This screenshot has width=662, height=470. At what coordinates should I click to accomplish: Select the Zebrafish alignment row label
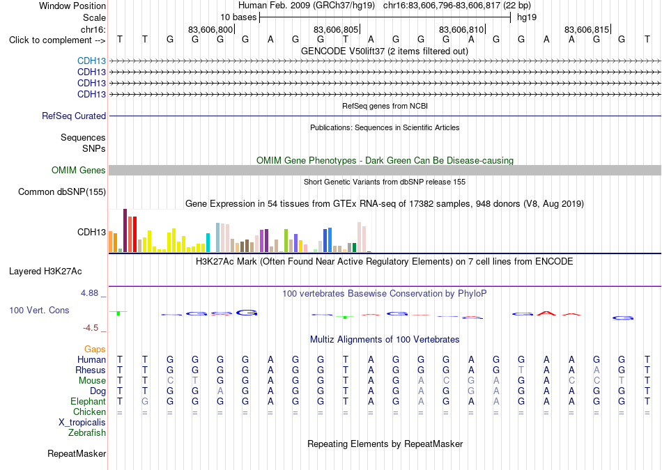click(x=87, y=433)
